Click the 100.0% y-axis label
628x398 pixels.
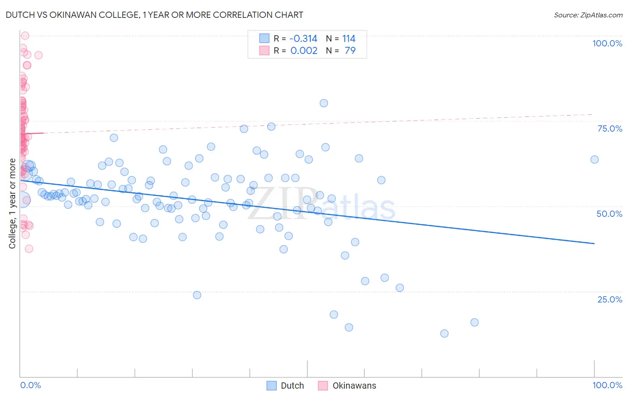point(607,43)
